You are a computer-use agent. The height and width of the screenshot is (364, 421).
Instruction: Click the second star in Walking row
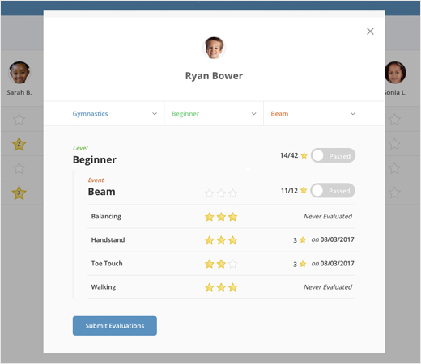tap(221, 287)
